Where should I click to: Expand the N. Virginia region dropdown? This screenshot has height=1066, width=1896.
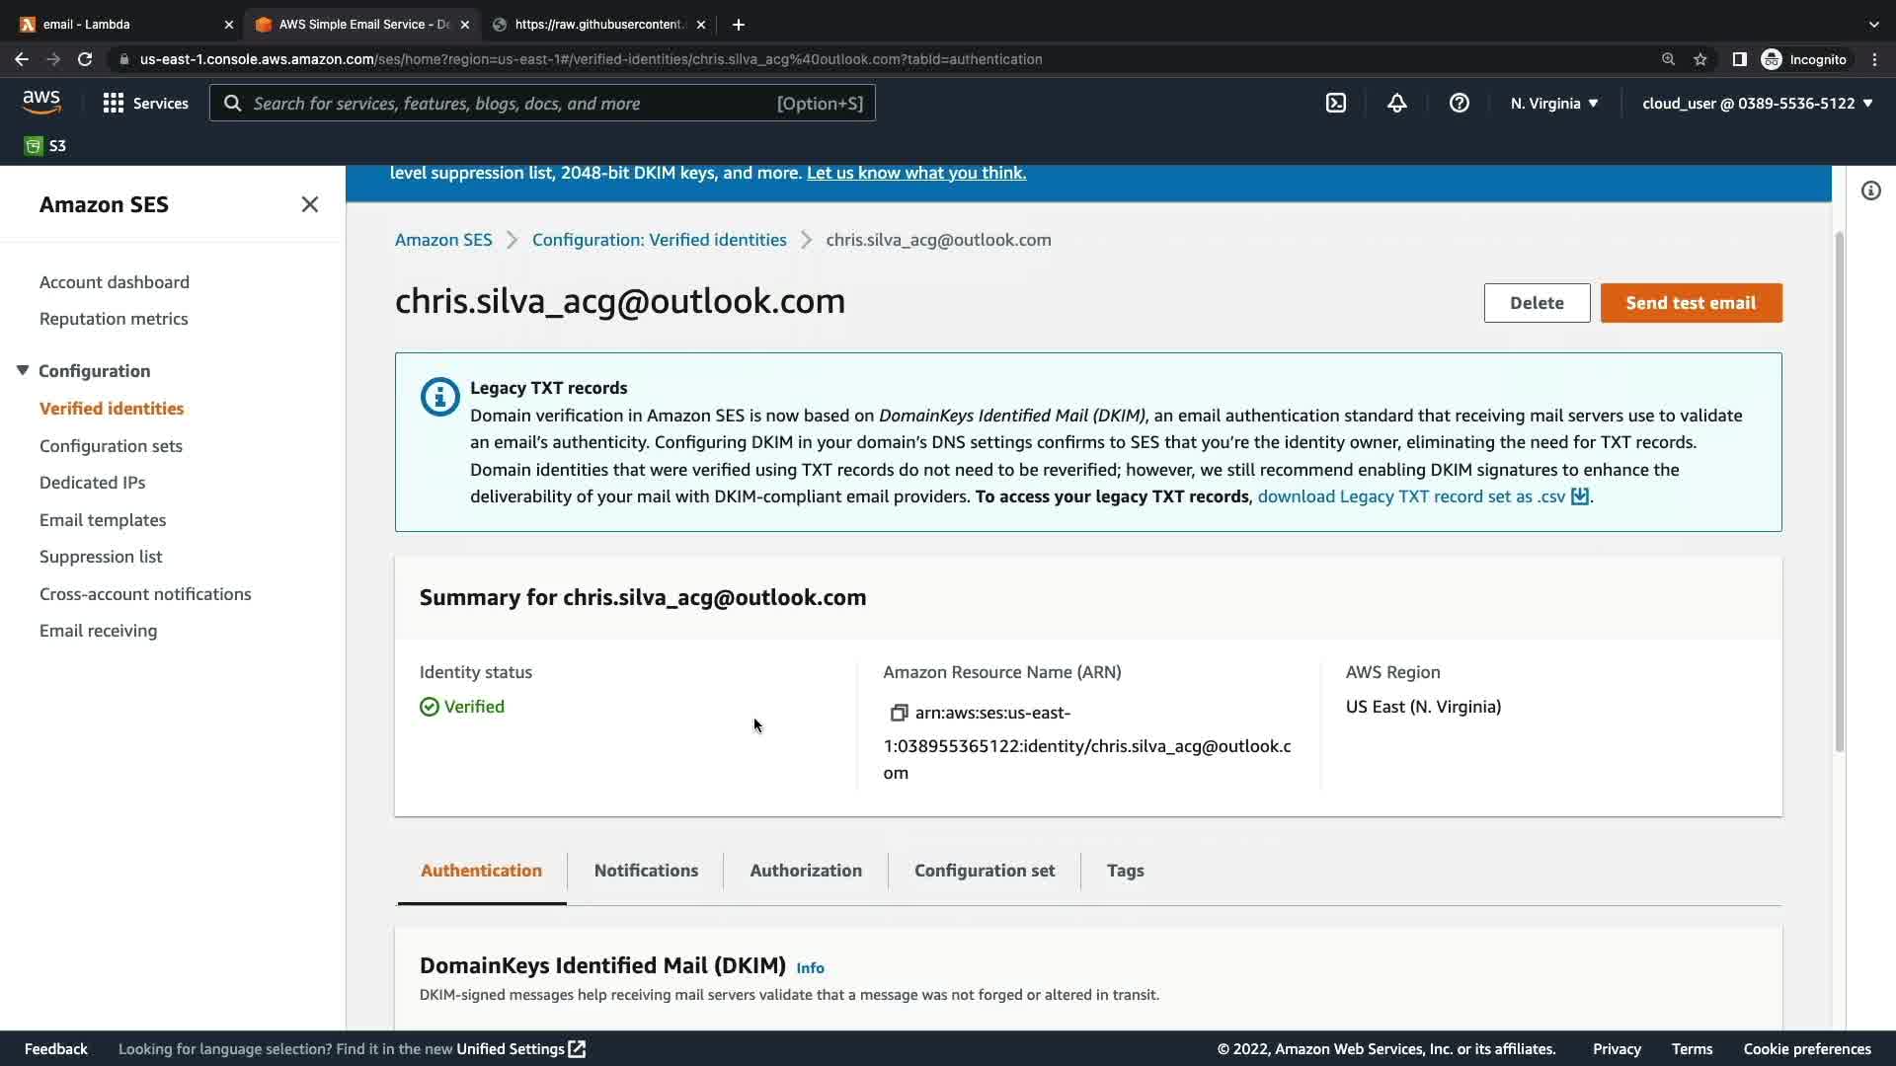coord(1553,104)
